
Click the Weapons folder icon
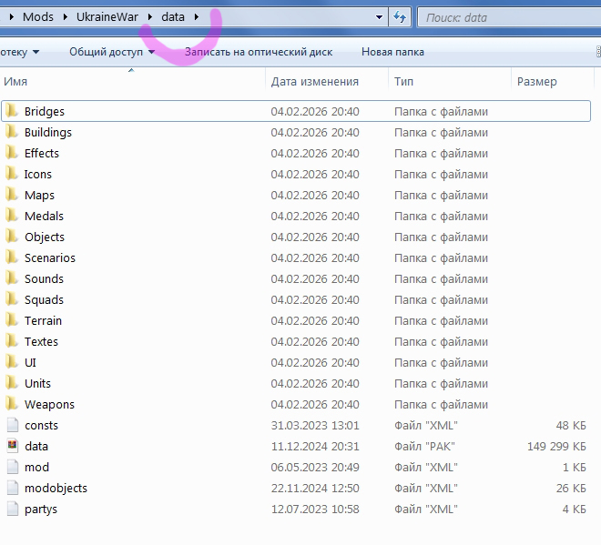12,405
